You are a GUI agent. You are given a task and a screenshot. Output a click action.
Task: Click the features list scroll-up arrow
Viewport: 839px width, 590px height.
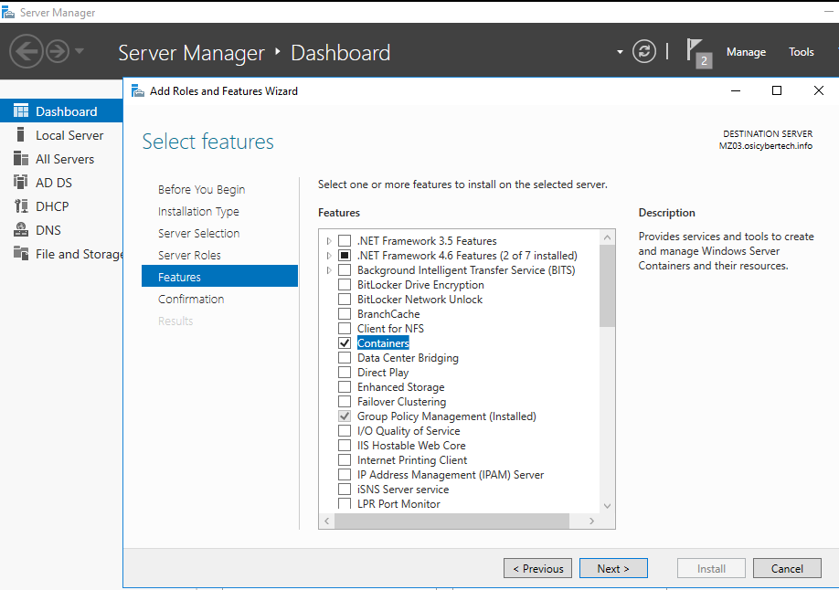tap(607, 237)
